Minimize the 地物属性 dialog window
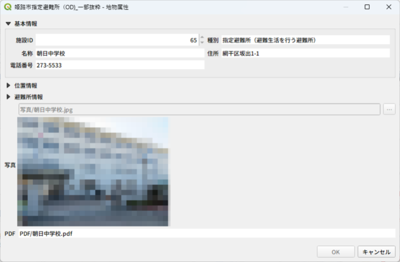This screenshot has height=262, width=400. tap(346, 8)
